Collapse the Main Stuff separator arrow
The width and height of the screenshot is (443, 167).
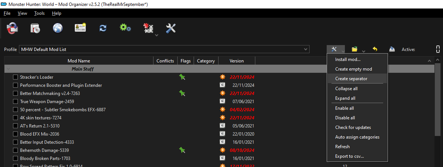pos(8,69)
